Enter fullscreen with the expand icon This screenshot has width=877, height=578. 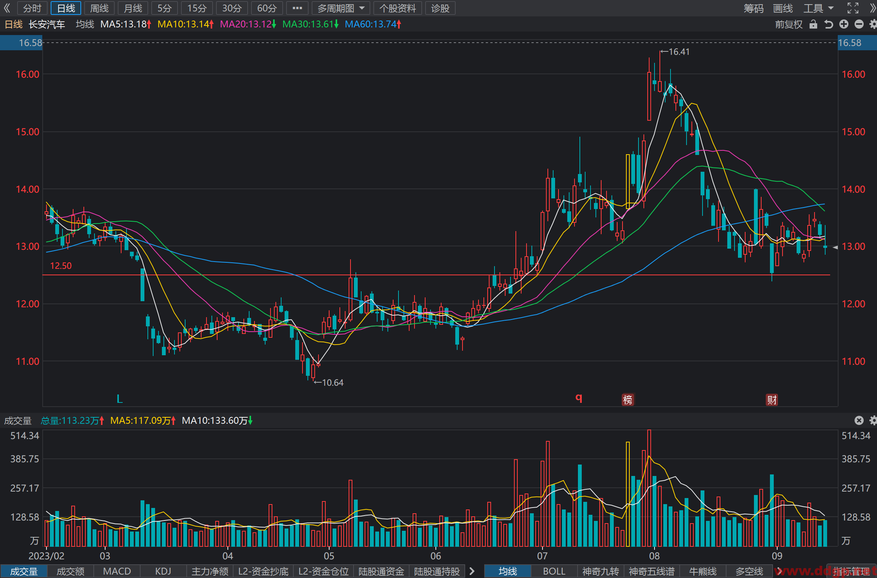click(853, 8)
